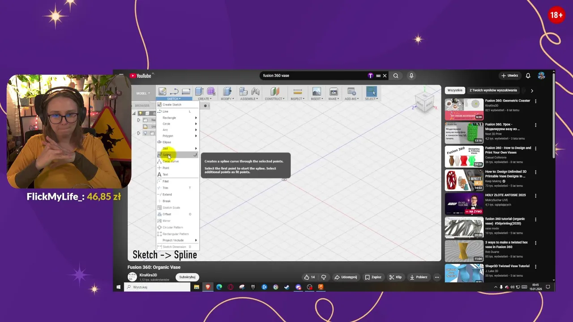The width and height of the screenshot is (573, 322).
Task: Collapse the root browser tree node
Action: [x=133, y=113]
